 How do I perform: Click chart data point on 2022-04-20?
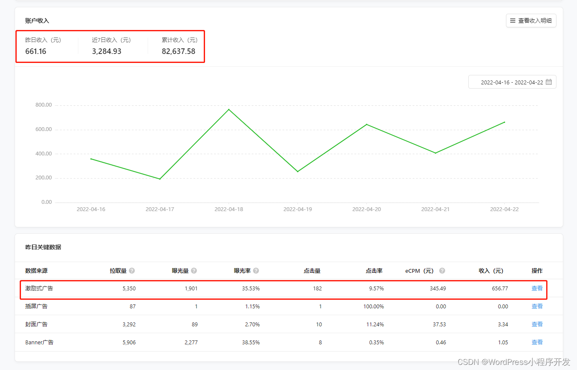(366, 124)
